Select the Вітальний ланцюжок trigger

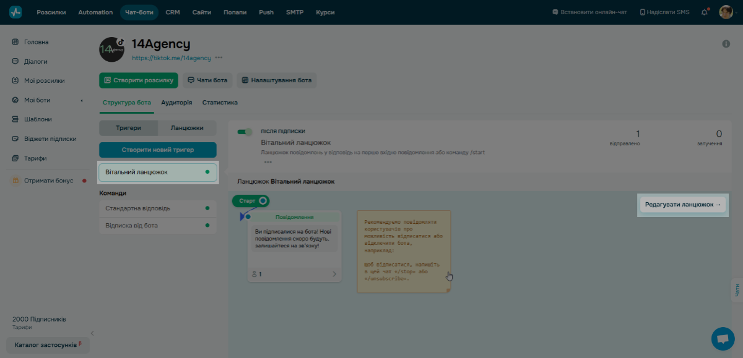tap(158, 172)
